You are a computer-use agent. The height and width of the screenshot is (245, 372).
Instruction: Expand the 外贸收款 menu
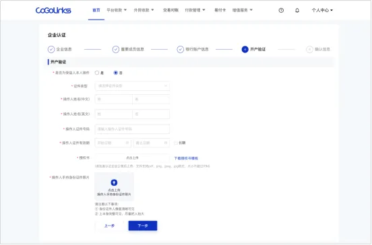click(144, 10)
